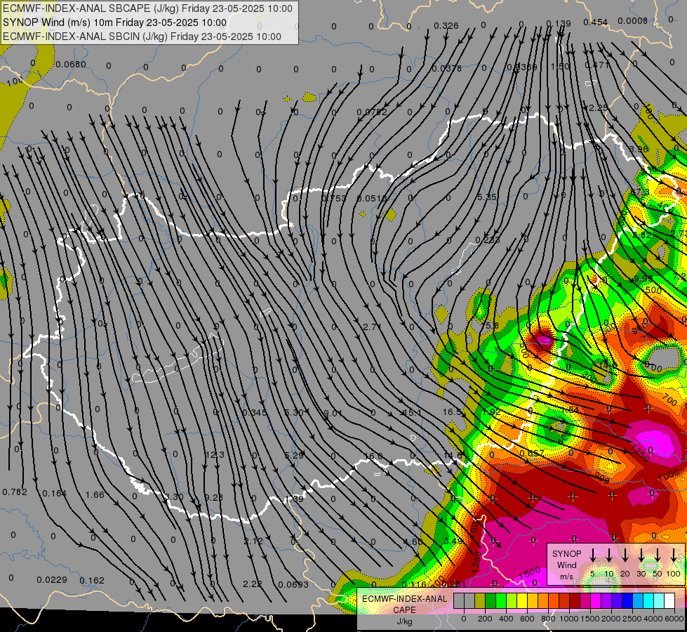Click the 10 m/s wind arrow in the legend
The width and height of the screenshot is (687, 632).
pos(609,555)
